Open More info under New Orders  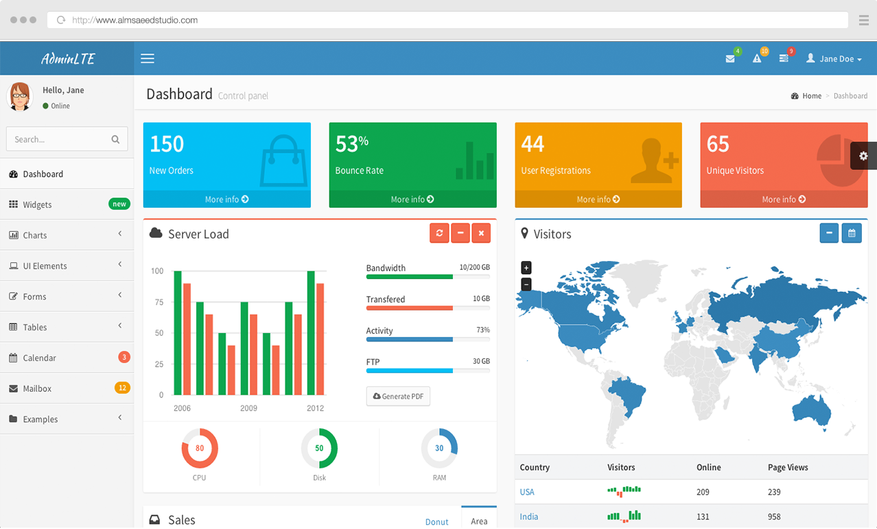(x=227, y=199)
